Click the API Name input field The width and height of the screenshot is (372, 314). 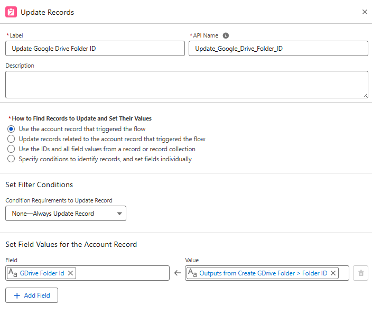tap(278, 49)
